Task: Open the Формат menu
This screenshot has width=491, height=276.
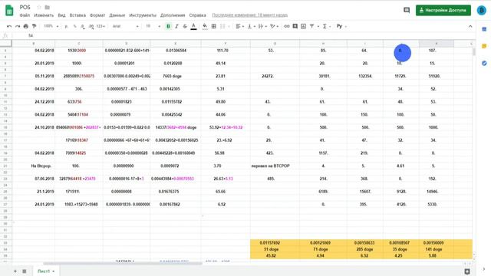Action: pos(97,15)
